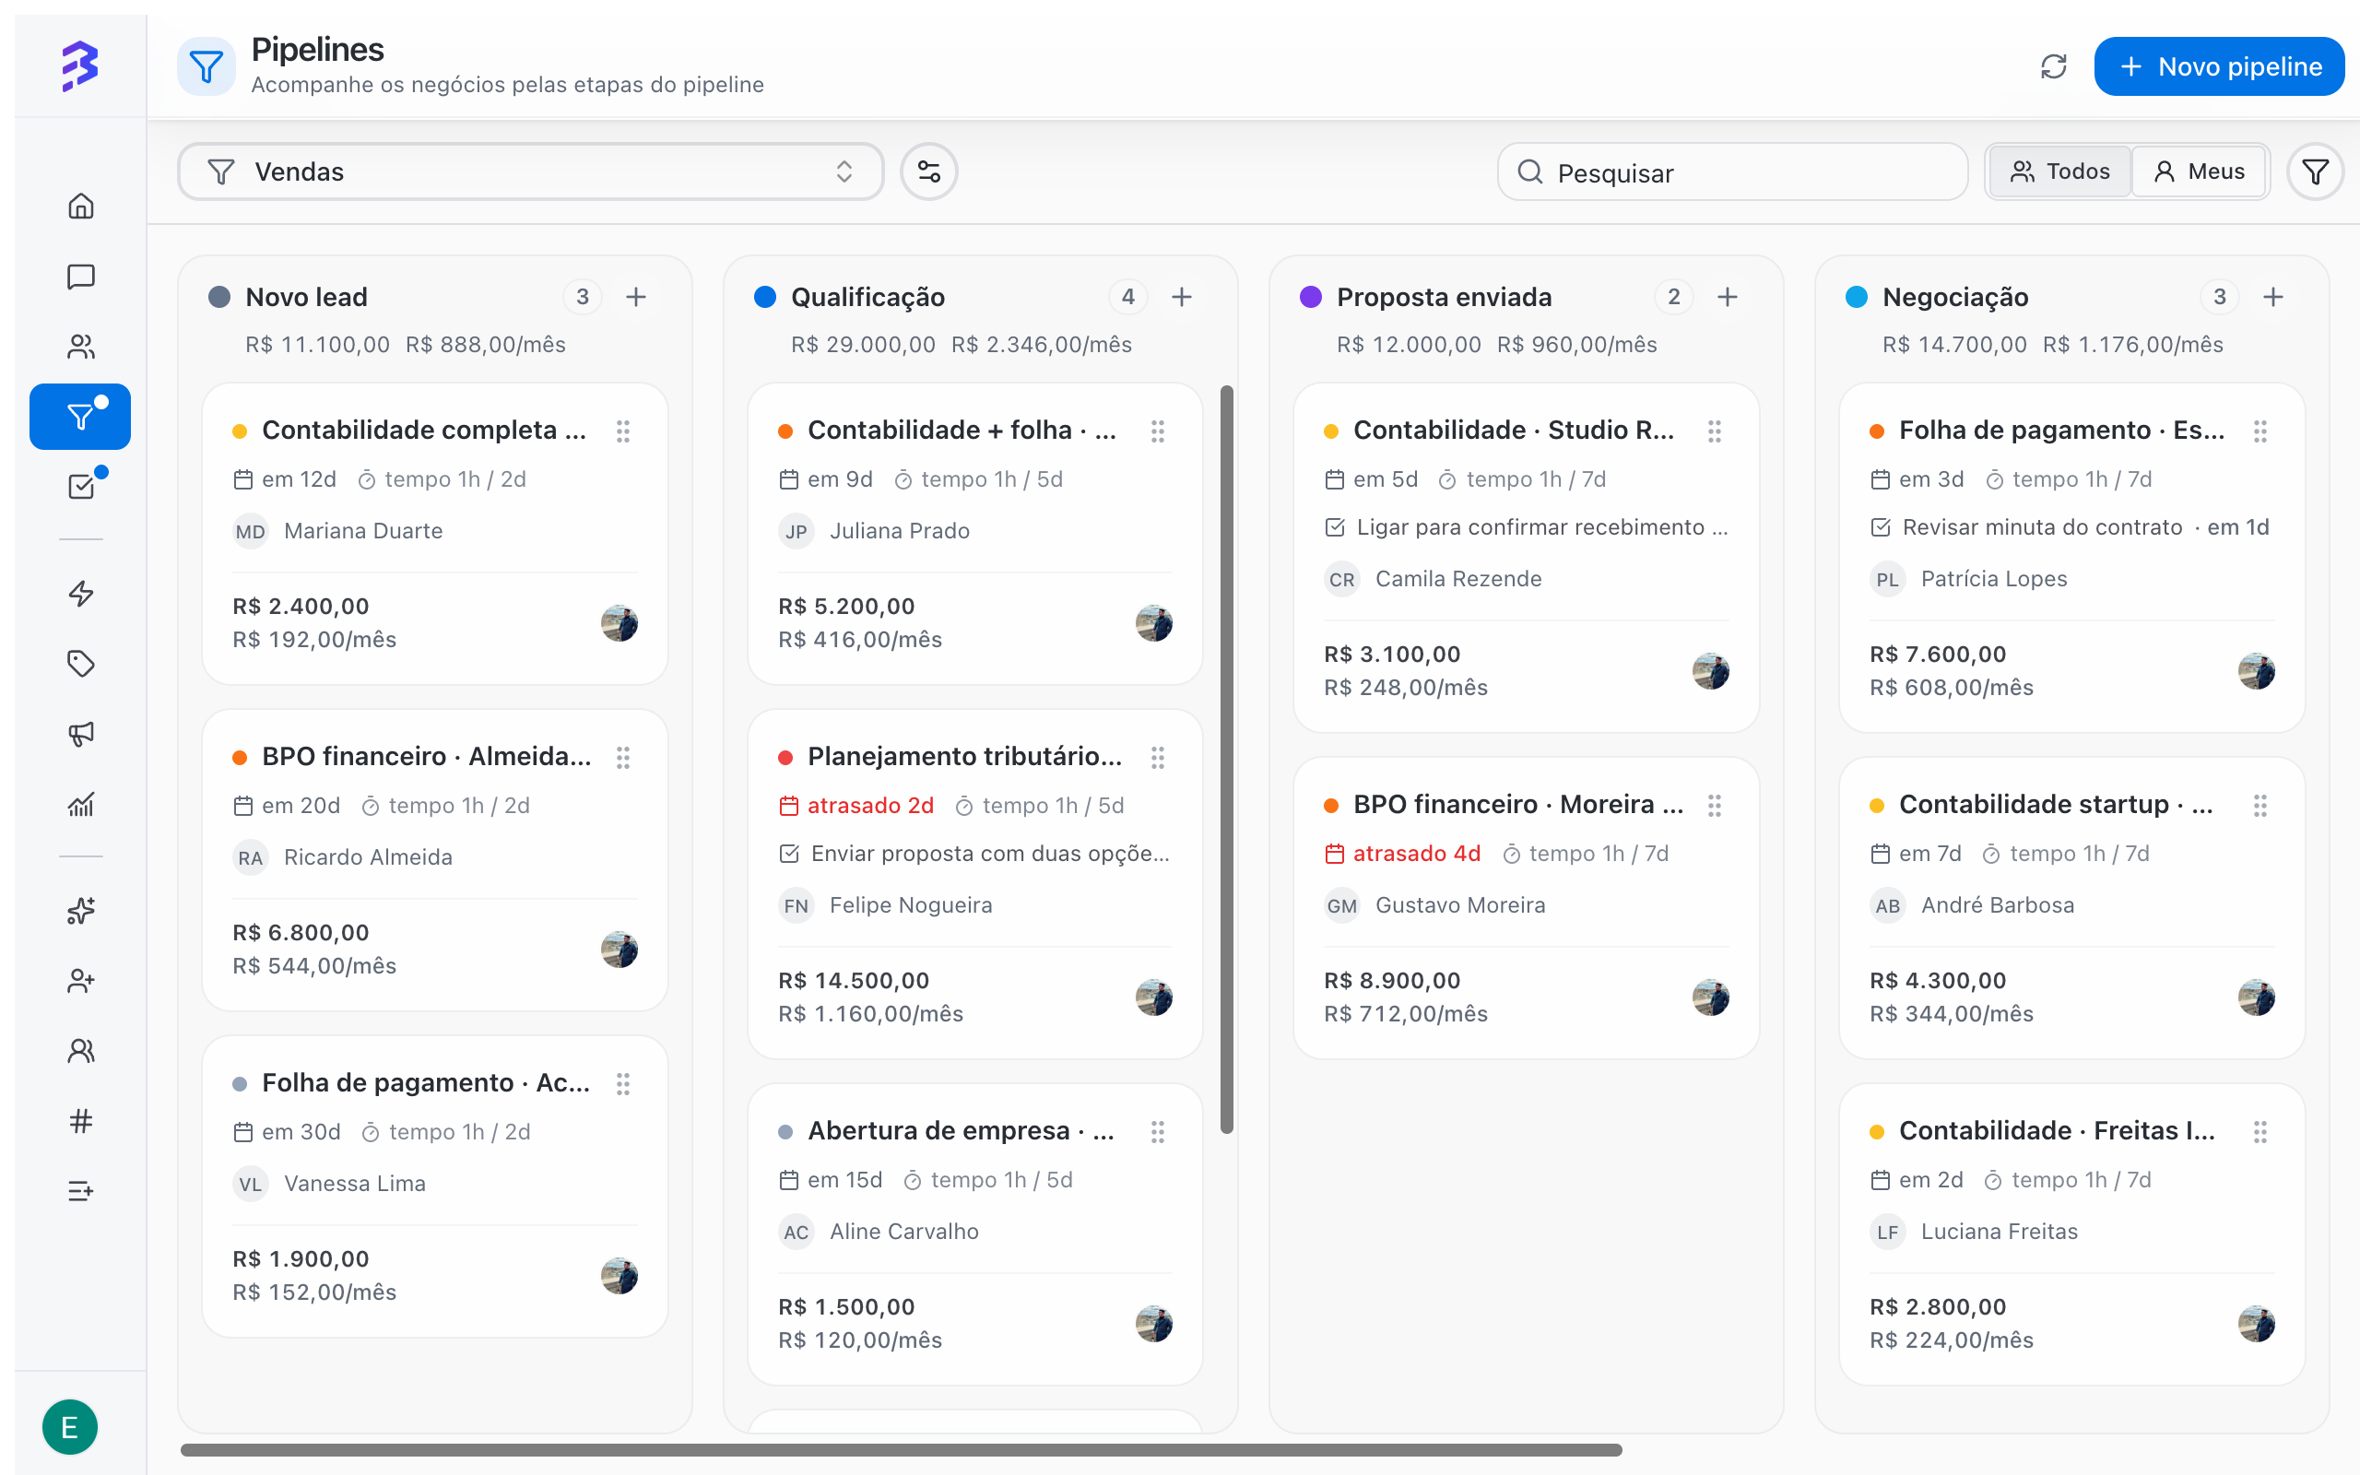This screenshot has width=2360, height=1475.
Task: Open the reports chart icon
Action: tap(81, 805)
